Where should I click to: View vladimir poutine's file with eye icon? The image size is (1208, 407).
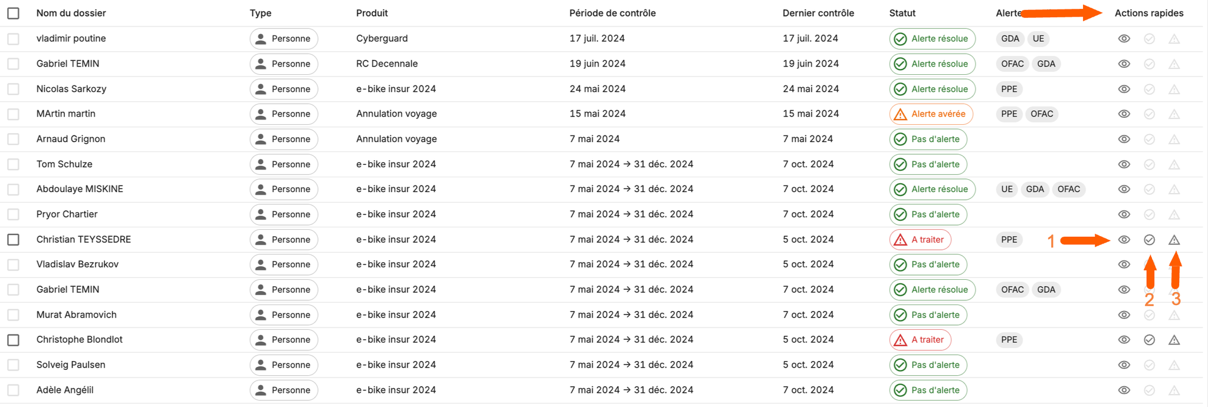click(x=1124, y=39)
